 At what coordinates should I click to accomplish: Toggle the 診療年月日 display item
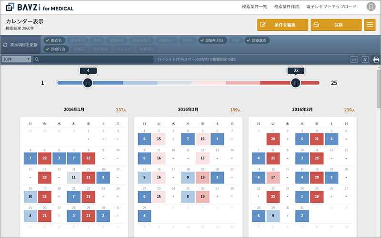click(x=212, y=40)
